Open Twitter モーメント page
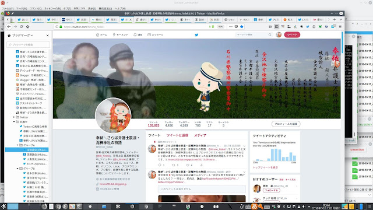 pyautogui.click(x=120, y=35)
